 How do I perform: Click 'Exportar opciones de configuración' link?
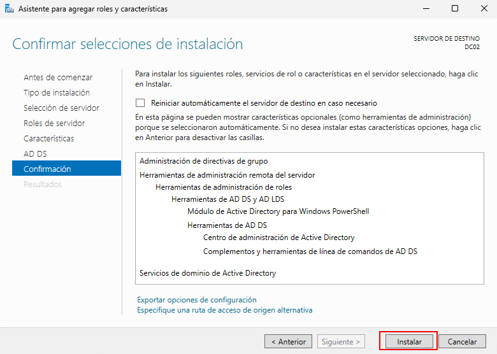tap(196, 299)
